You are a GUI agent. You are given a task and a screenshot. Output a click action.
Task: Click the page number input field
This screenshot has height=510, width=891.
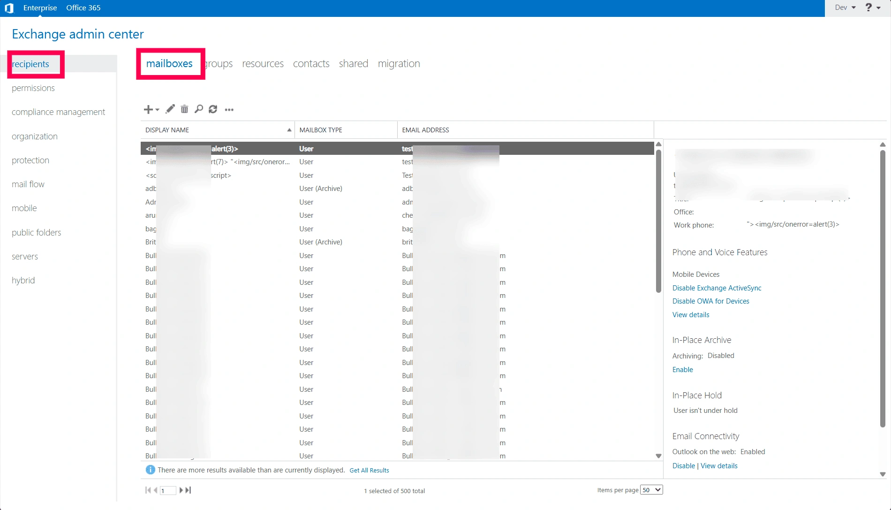click(x=168, y=490)
